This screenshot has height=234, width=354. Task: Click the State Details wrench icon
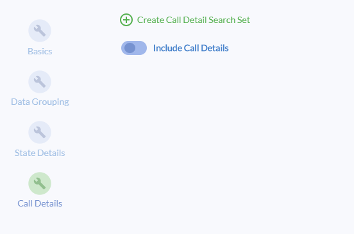[x=40, y=132]
